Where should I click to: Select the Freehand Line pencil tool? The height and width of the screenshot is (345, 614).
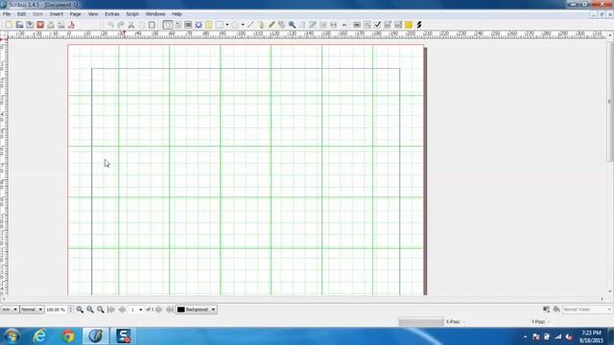[x=272, y=25]
